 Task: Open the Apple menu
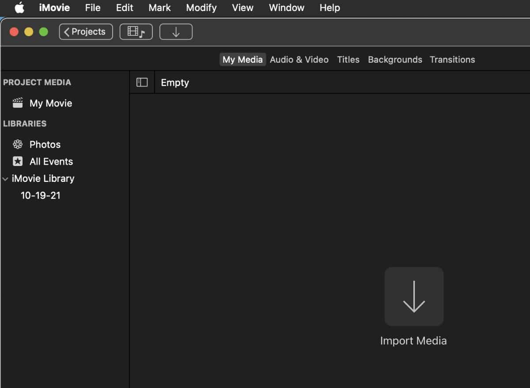[x=19, y=8]
